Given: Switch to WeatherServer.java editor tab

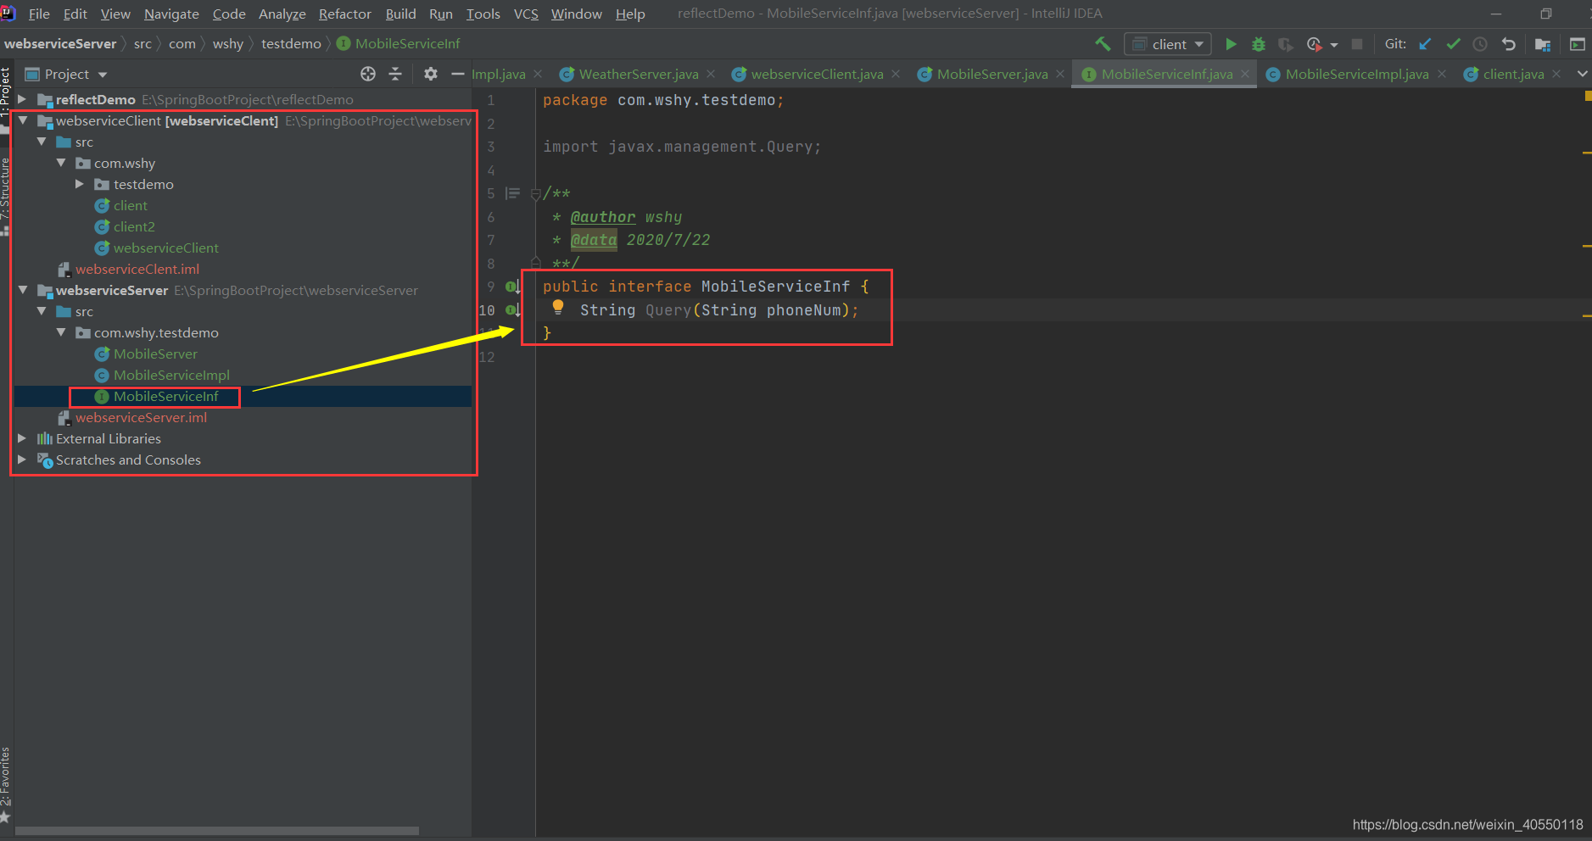Looking at the screenshot, I should click(x=639, y=74).
